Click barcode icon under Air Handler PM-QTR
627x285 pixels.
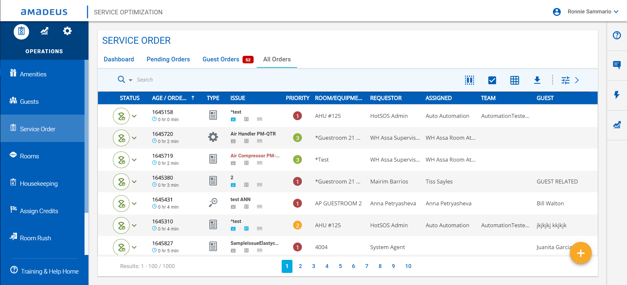(259, 141)
